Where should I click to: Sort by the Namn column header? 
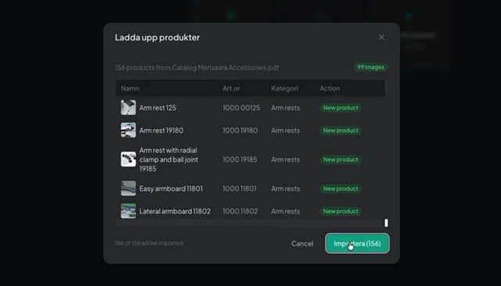(x=130, y=88)
